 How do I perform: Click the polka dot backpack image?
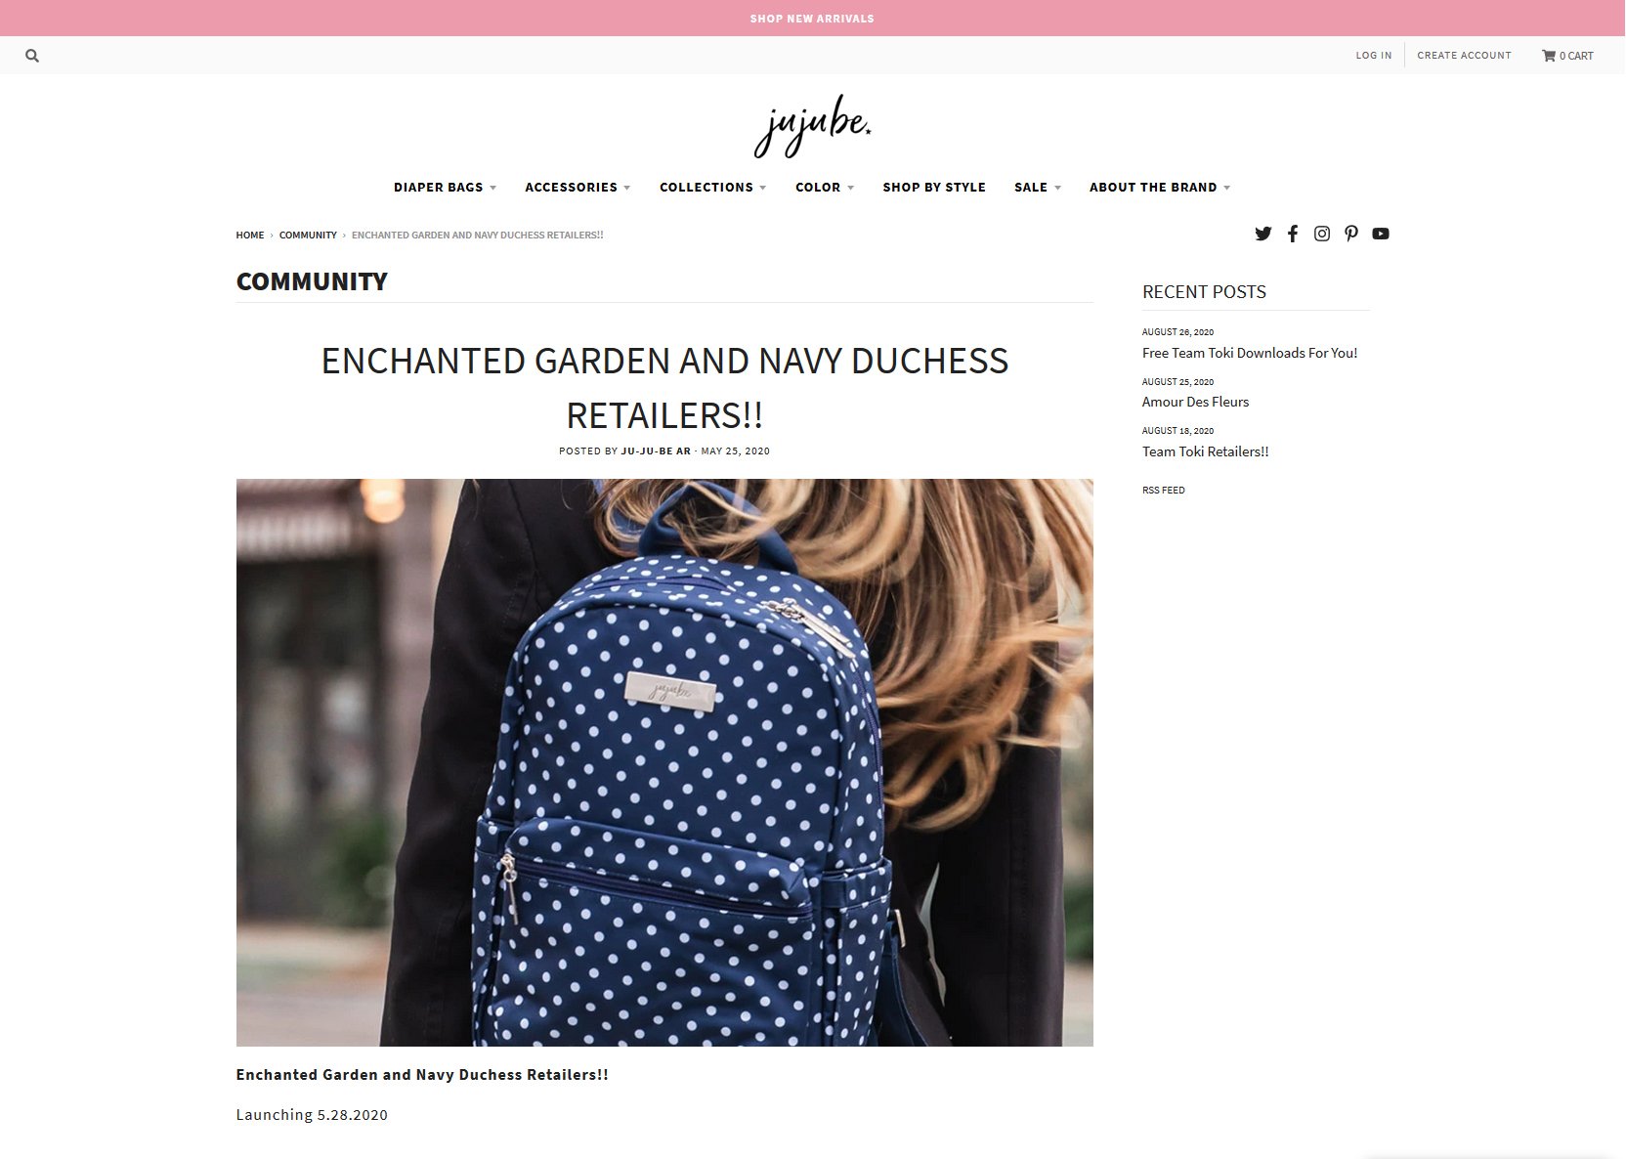tap(664, 762)
